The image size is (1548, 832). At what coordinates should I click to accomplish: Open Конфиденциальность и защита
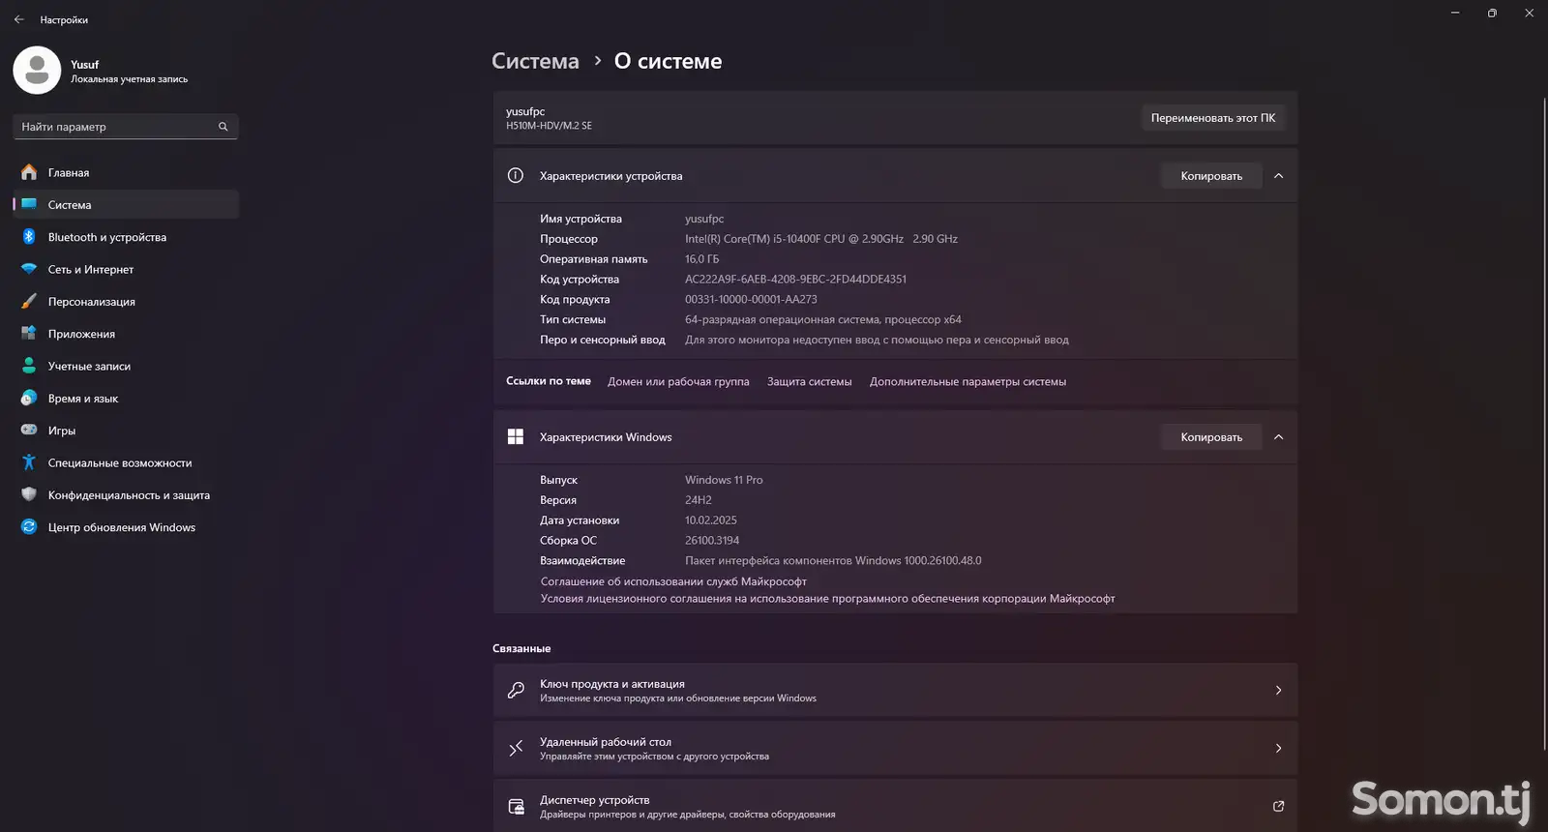(126, 494)
